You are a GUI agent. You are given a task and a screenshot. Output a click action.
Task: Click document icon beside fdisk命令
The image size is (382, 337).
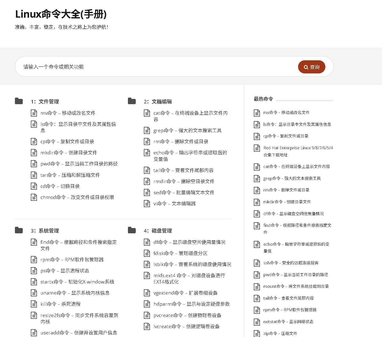tap(147, 253)
